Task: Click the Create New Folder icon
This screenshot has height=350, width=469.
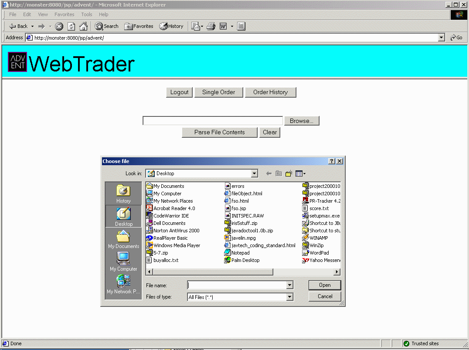Action: (x=289, y=173)
